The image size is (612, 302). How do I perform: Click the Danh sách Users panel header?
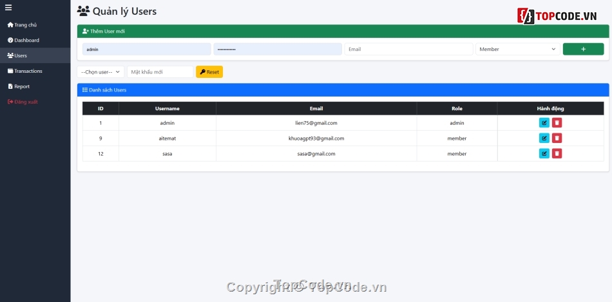(x=343, y=90)
